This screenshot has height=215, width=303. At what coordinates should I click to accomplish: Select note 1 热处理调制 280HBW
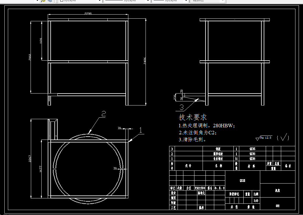click(x=207, y=126)
